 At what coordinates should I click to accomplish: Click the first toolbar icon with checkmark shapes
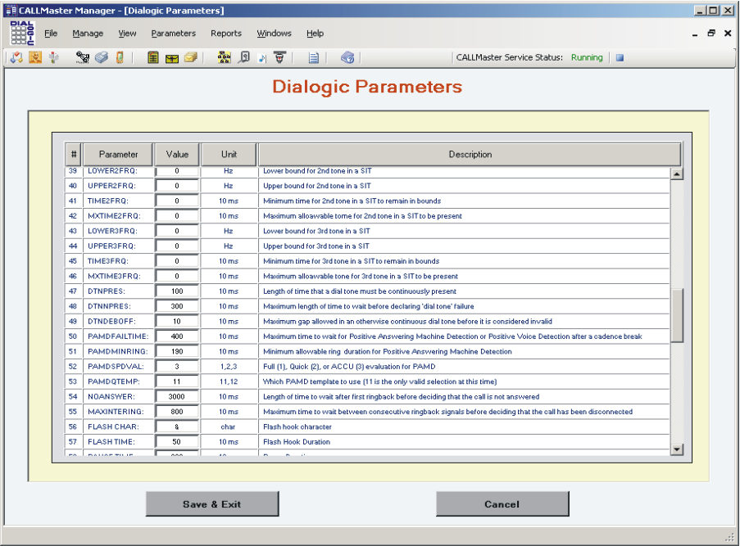[16, 57]
